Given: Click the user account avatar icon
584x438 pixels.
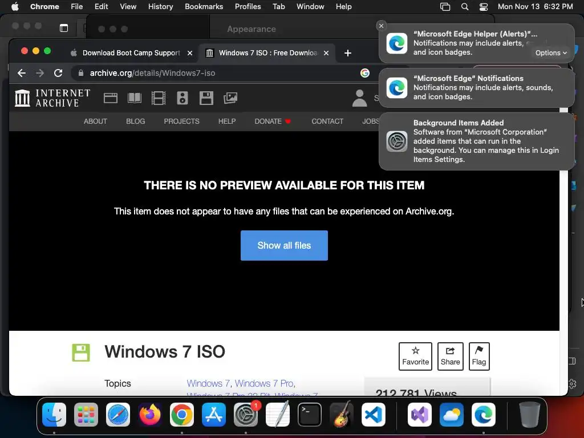Looking at the screenshot, I should click(359, 98).
